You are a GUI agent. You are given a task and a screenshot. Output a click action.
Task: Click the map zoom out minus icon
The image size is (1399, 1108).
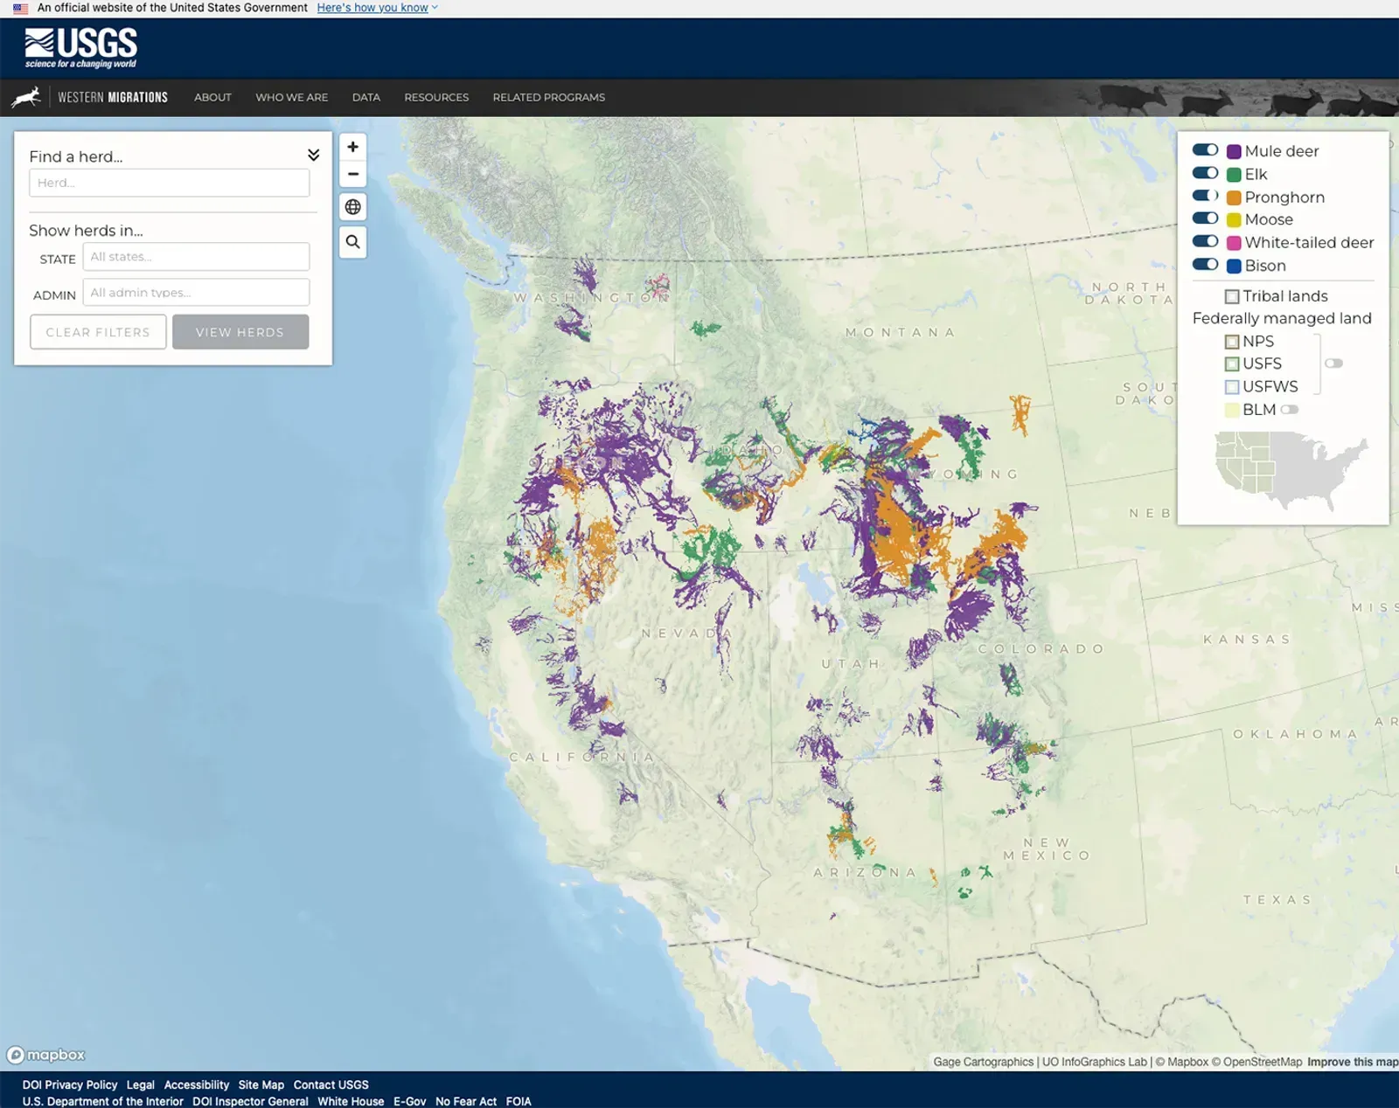tap(352, 174)
